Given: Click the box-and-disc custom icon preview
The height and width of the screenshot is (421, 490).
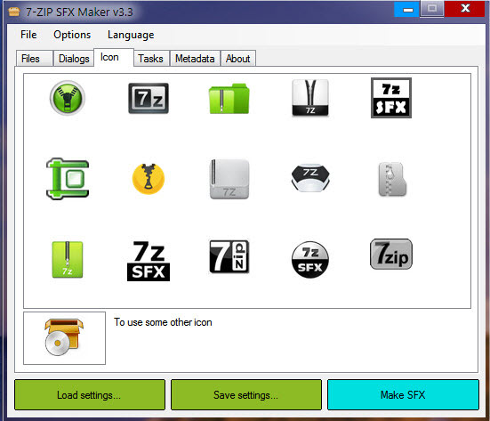Looking at the screenshot, I should [64, 337].
